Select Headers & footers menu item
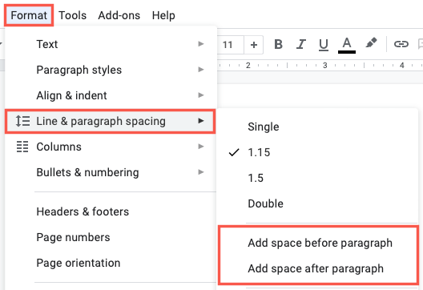Viewport: 423px width, 290px height. [111, 211]
